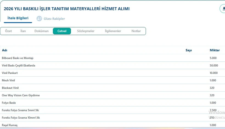Go to the Doküman tab
The width and height of the screenshot is (225, 129).
(x=41, y=31)
